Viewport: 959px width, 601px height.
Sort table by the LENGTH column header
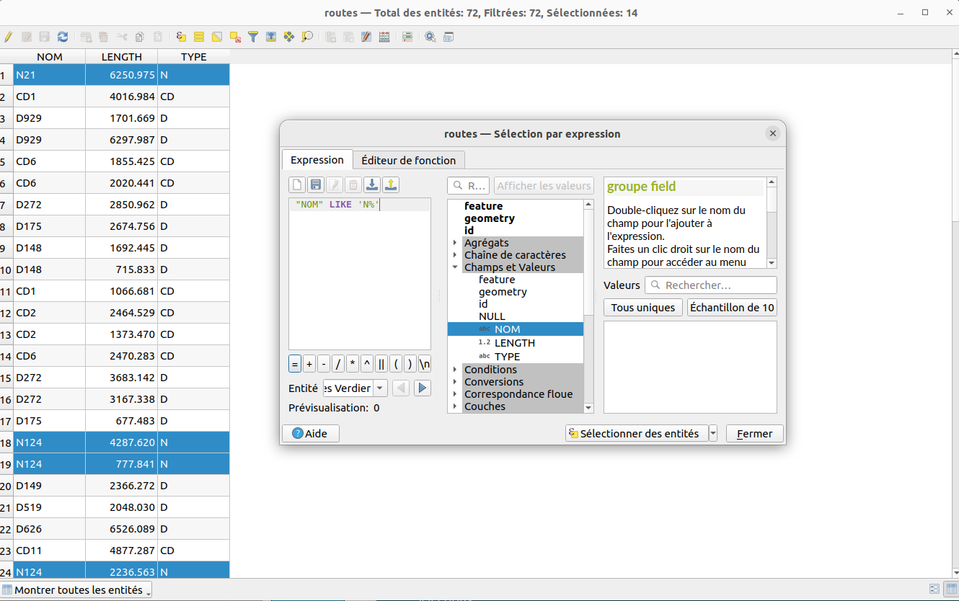point(122,56)
